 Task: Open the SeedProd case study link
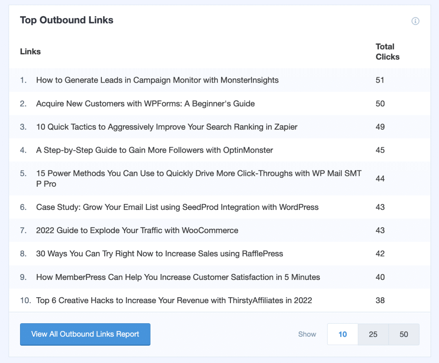177,207
